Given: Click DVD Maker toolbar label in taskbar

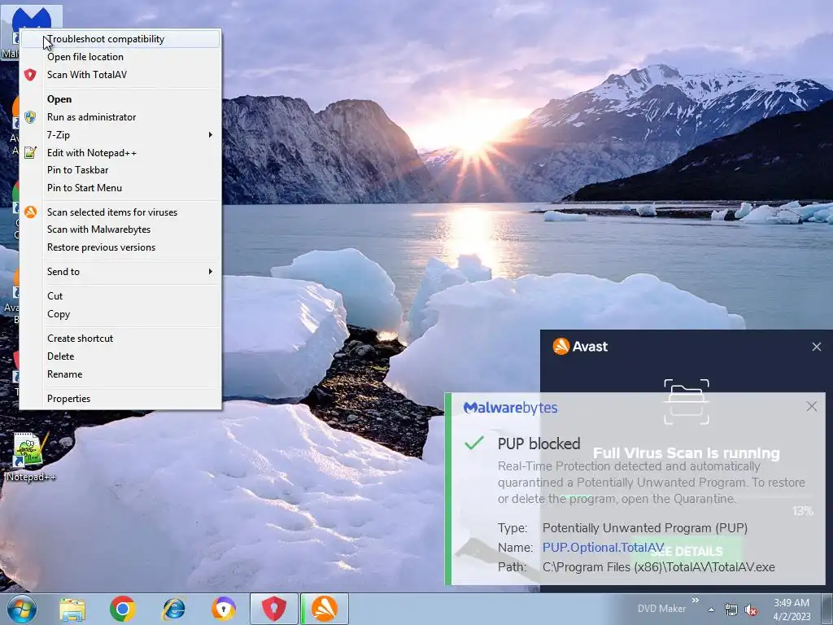Looking at the screenshot, I should 661,609.
